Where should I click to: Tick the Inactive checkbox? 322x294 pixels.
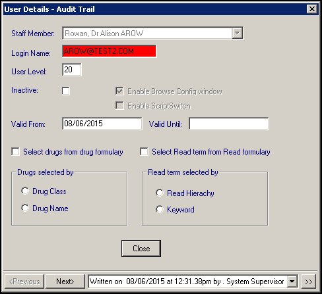click(66, 91)
